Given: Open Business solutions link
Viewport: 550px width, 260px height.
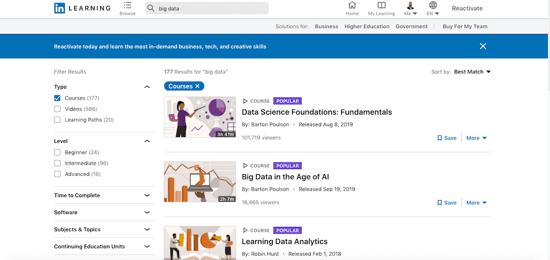Looking at the screenshot, I should pyautogui.click(x=327, y=26).
